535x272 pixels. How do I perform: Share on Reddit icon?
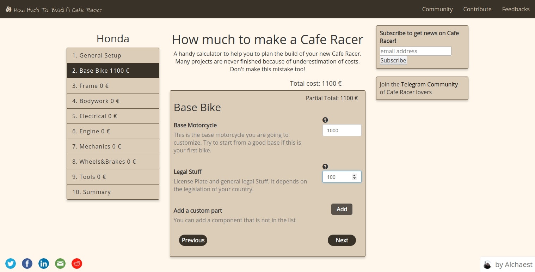pyautogui.click(x=77, y=264)
